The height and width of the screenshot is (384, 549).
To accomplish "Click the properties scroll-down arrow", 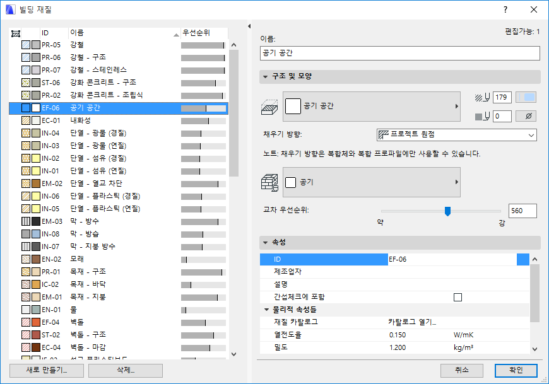I will coord(534,349).
